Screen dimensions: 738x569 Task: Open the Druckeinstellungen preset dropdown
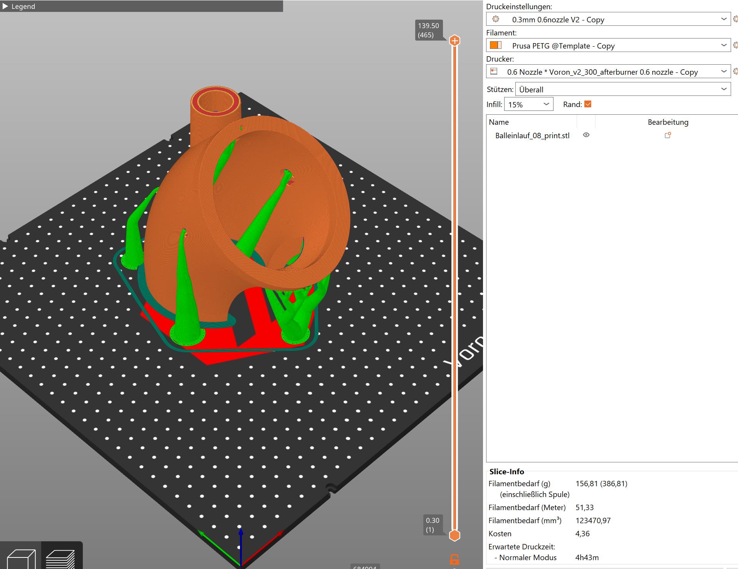click(608, 19)
